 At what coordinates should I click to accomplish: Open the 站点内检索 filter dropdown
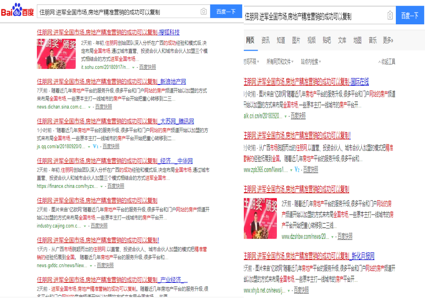coord(311,62)
